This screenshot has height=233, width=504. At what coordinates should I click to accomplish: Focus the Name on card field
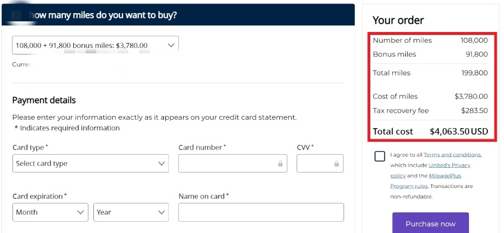pos(261,212)
